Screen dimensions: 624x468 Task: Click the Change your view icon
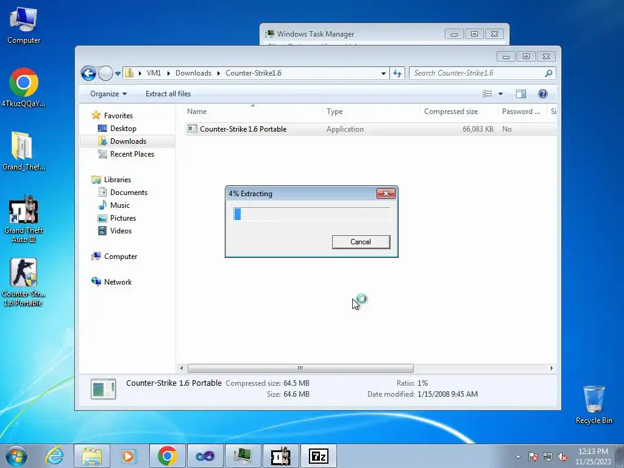point(487,94)
